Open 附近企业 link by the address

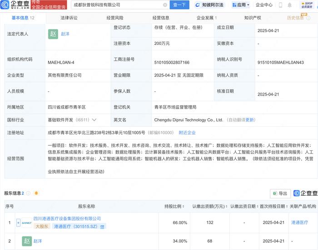[187, 133]
